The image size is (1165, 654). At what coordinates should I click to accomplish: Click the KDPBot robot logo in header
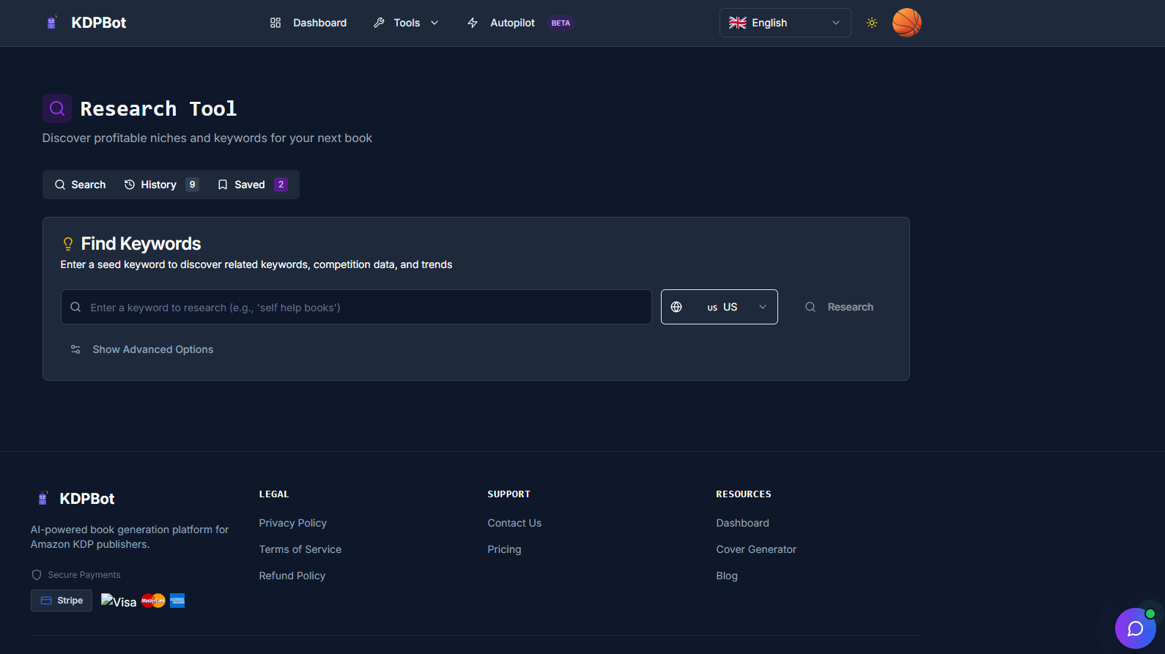click(x=51, y=23)
